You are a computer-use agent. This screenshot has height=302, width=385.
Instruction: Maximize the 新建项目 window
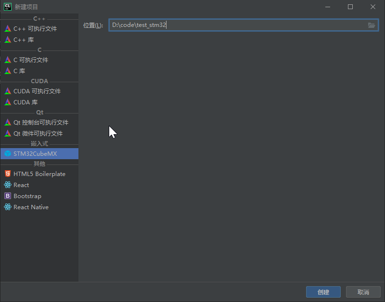point(350,7)
